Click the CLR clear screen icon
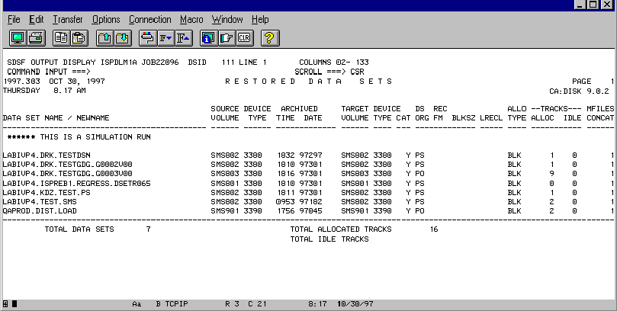The height and width of the screenshot is (311, 617). point(244,37)
